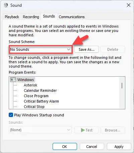Click the Program Events scrollbar thumb
Image resolution: width=134 pixels, height=153 pixels.
(x=122, y=86)
